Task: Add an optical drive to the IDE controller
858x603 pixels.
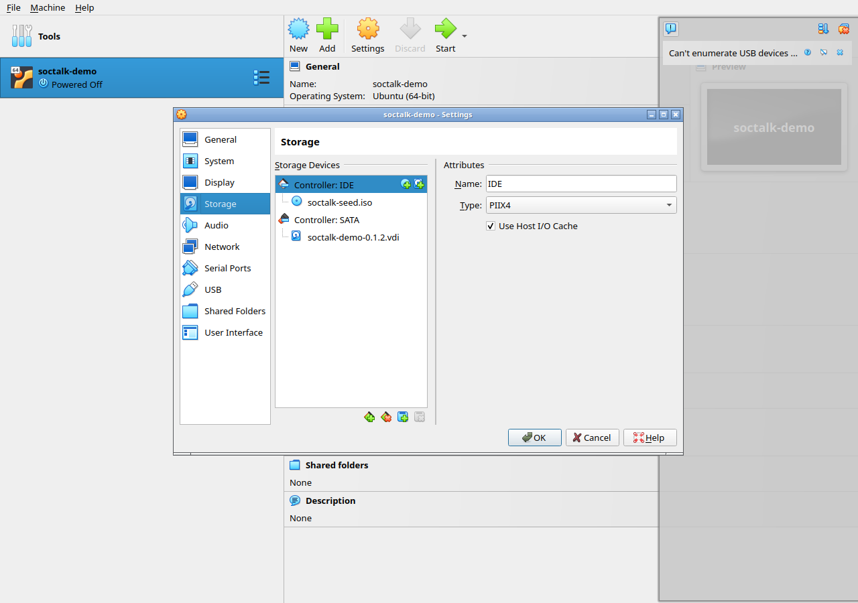Action: tap(406, 184)
